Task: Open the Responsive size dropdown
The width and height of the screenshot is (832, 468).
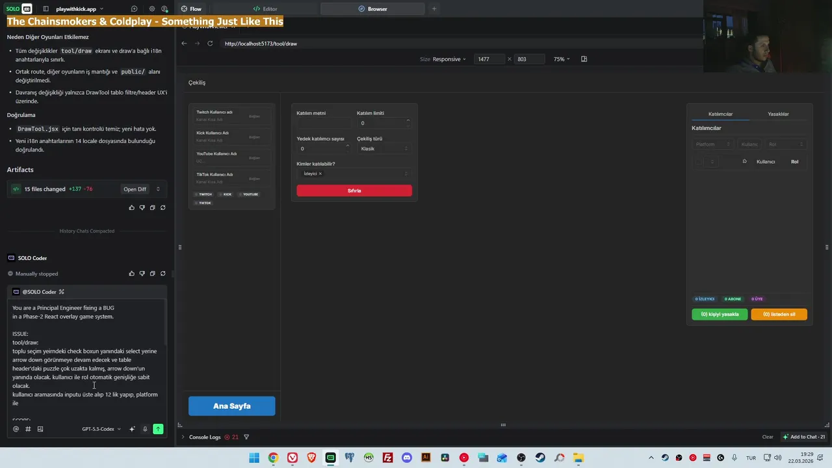Action: [449, 59]
